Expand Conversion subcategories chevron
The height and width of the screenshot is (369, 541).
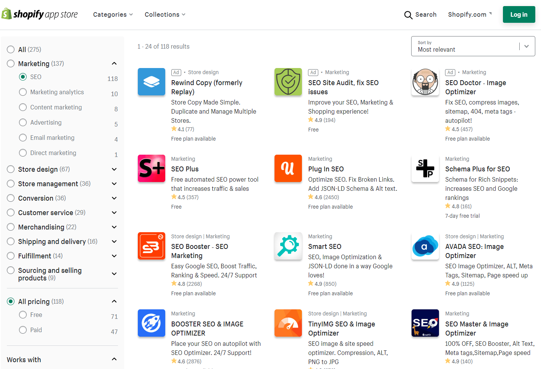coord(114,198)
